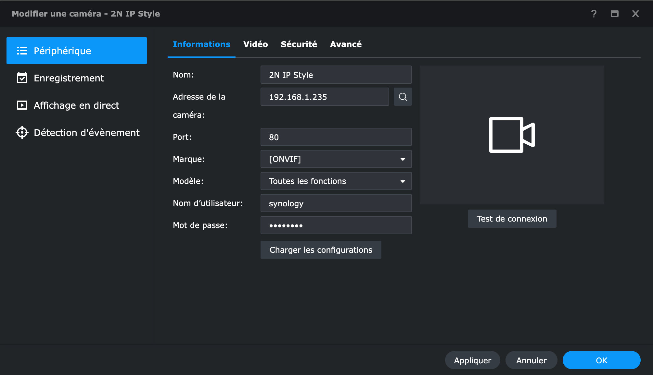The width and height of the screenshot is (653, 375).
Task: Click the search camera magnifier icon
Action: point(403,97)
